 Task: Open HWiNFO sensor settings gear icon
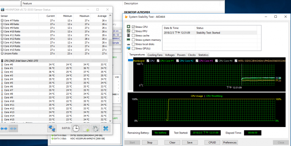pyautogui.click(x=95, y=128)
